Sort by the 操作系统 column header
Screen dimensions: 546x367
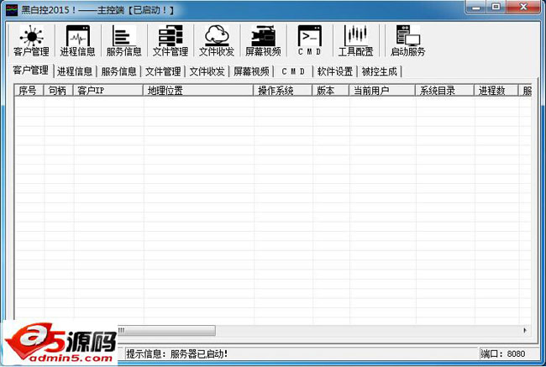click(x=283, y=91)
